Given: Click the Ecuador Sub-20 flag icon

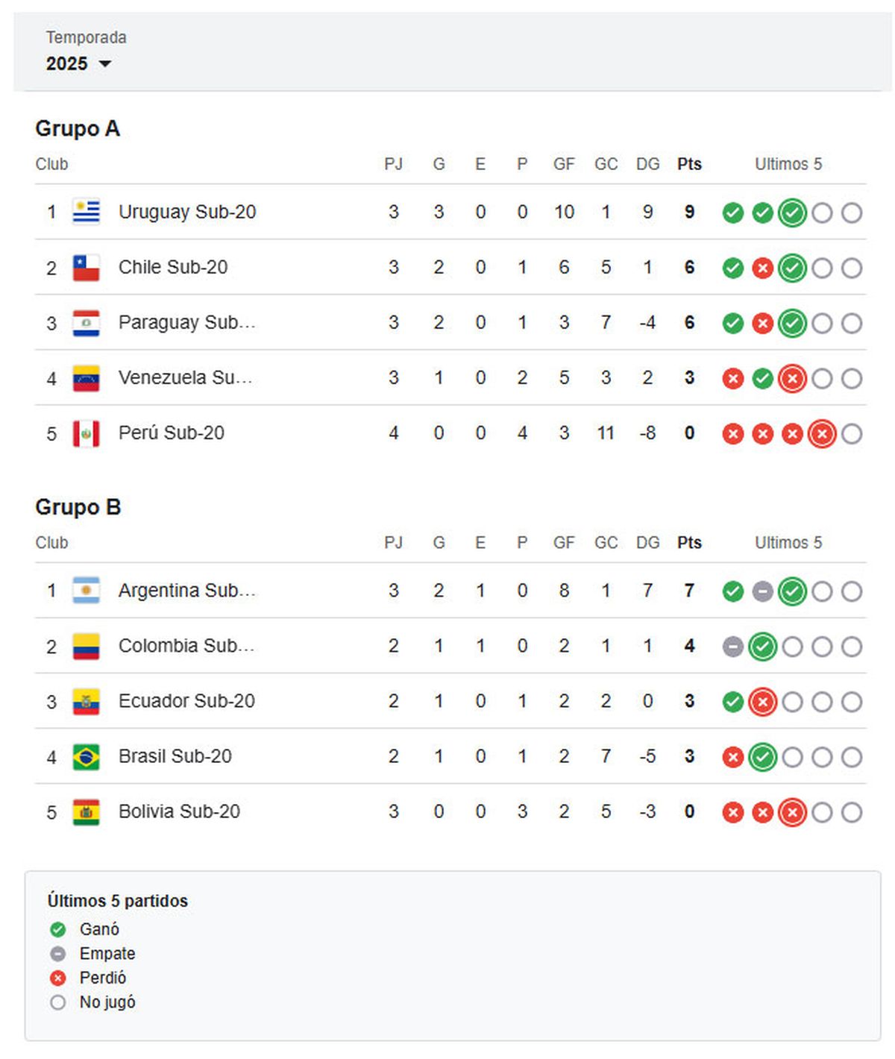Looking at the screenshot, I should (x=87, y=702).
